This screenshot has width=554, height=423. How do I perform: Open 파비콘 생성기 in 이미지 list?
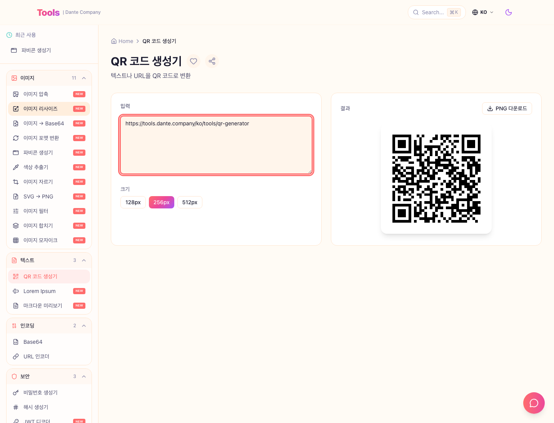pyautogui.click(x=49, y=153)
